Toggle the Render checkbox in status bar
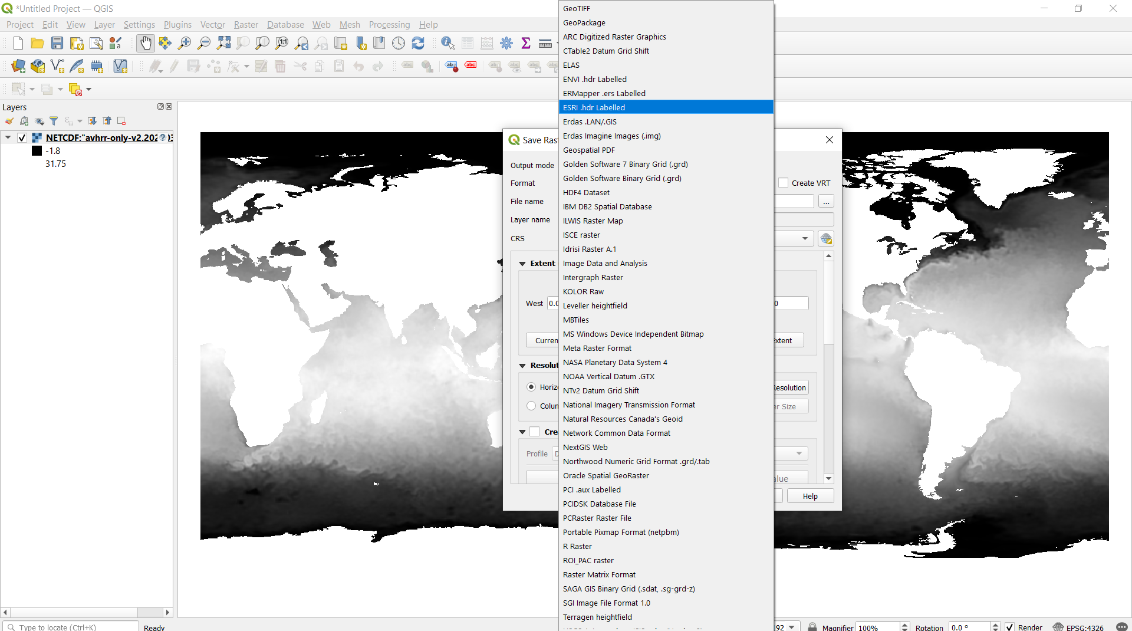The width and height of the screenshot is (1132, 631). point(1009,627)
